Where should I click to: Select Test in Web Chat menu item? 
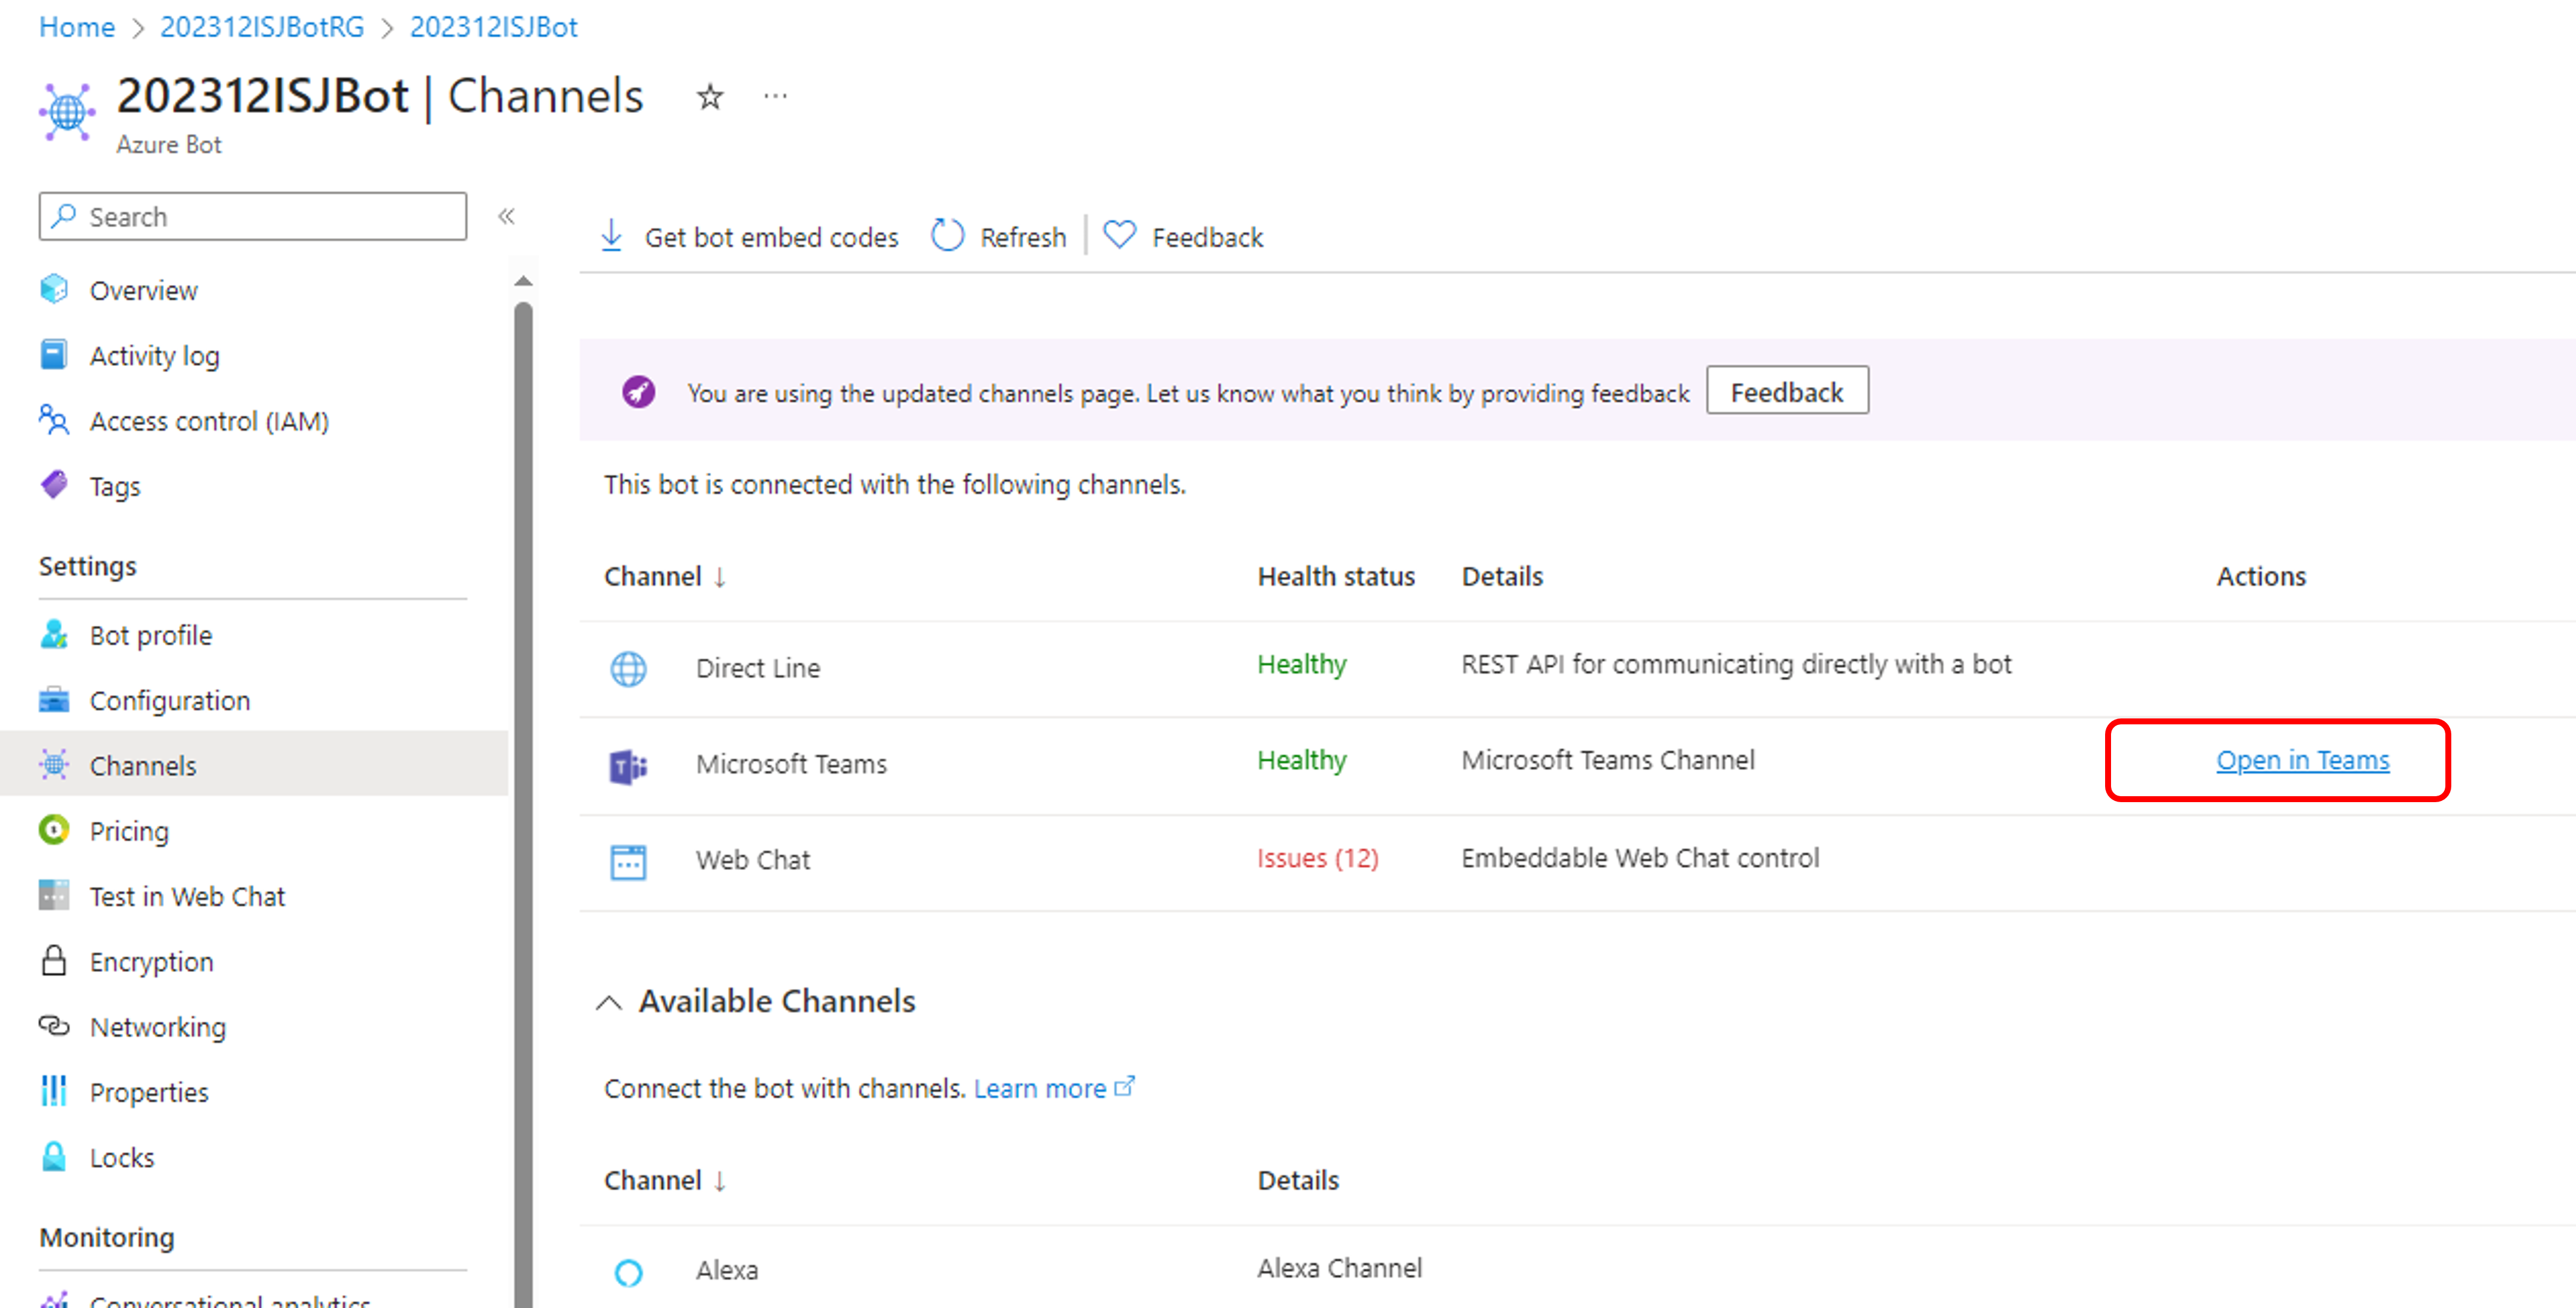(x=187, y=896)
